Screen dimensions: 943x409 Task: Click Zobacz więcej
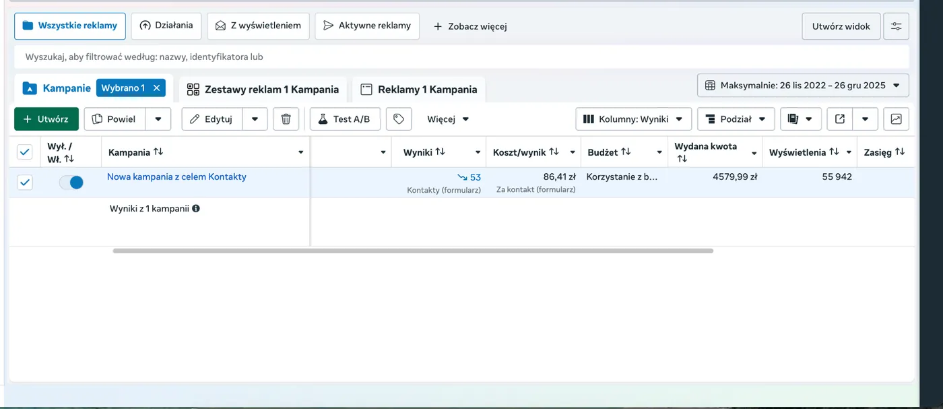pyautogui.click(x=469, y=26)
